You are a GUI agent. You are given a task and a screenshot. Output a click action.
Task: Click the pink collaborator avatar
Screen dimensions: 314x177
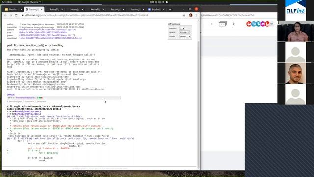263,24
